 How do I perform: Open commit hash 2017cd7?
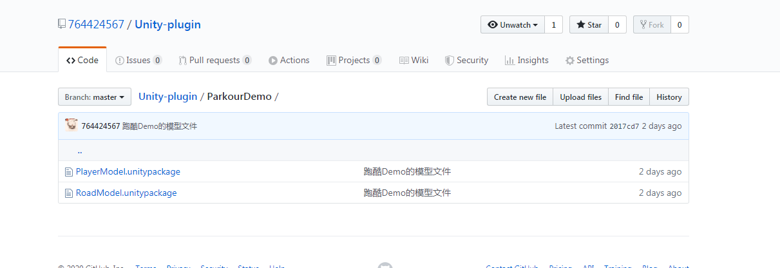(624, 126)
